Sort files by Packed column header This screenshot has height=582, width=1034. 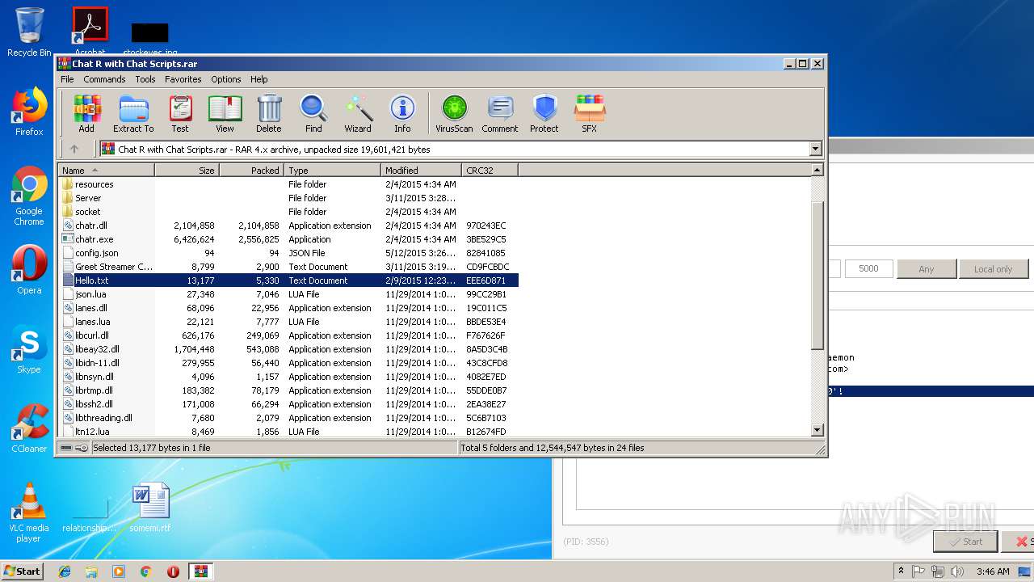pos(251,170)
